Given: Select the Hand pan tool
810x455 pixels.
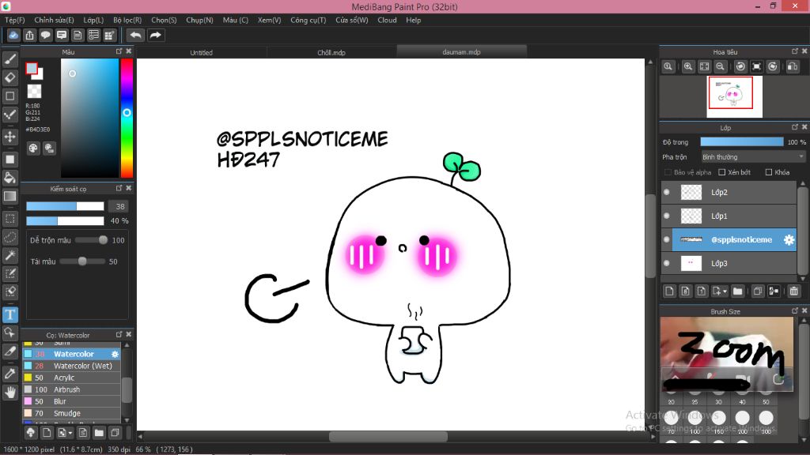Looking at the screenshot, I should (x=9, y=393).
